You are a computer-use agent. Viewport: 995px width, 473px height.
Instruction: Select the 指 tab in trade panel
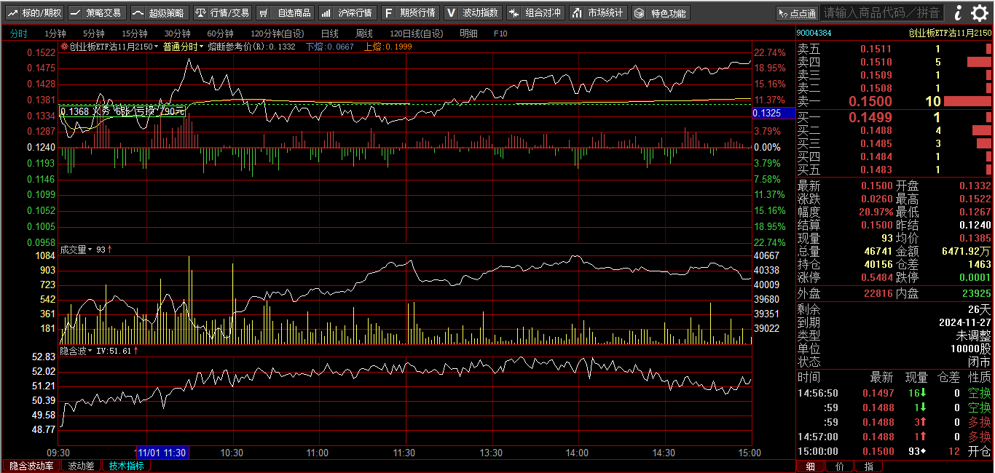coord(868,466)
